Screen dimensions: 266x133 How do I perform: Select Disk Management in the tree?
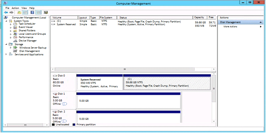coord(29,51)
